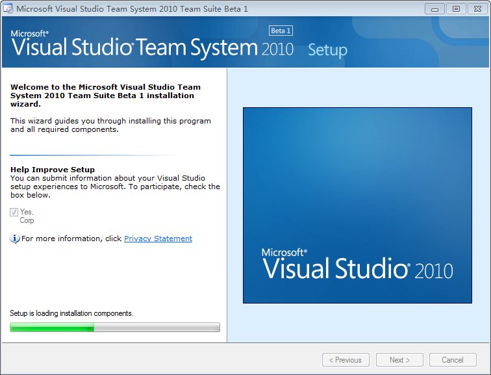The height and width of the screenshot is (375, 491).
Task: Click the 'Visual Studio Team System 2010' banner logo
Action: click(152, 46)
